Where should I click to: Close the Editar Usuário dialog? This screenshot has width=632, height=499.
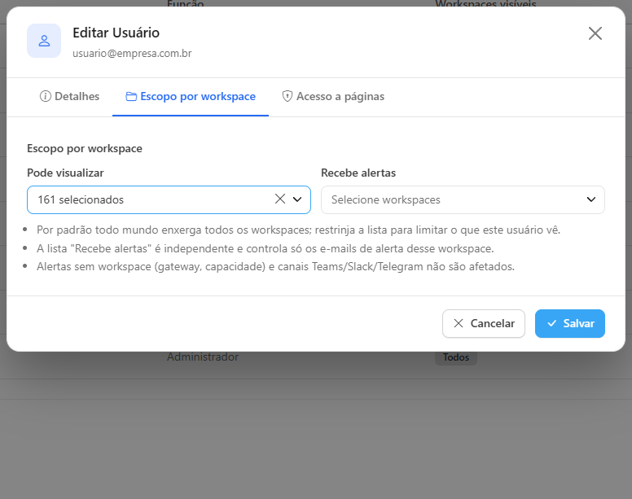[x=595, y=33]
